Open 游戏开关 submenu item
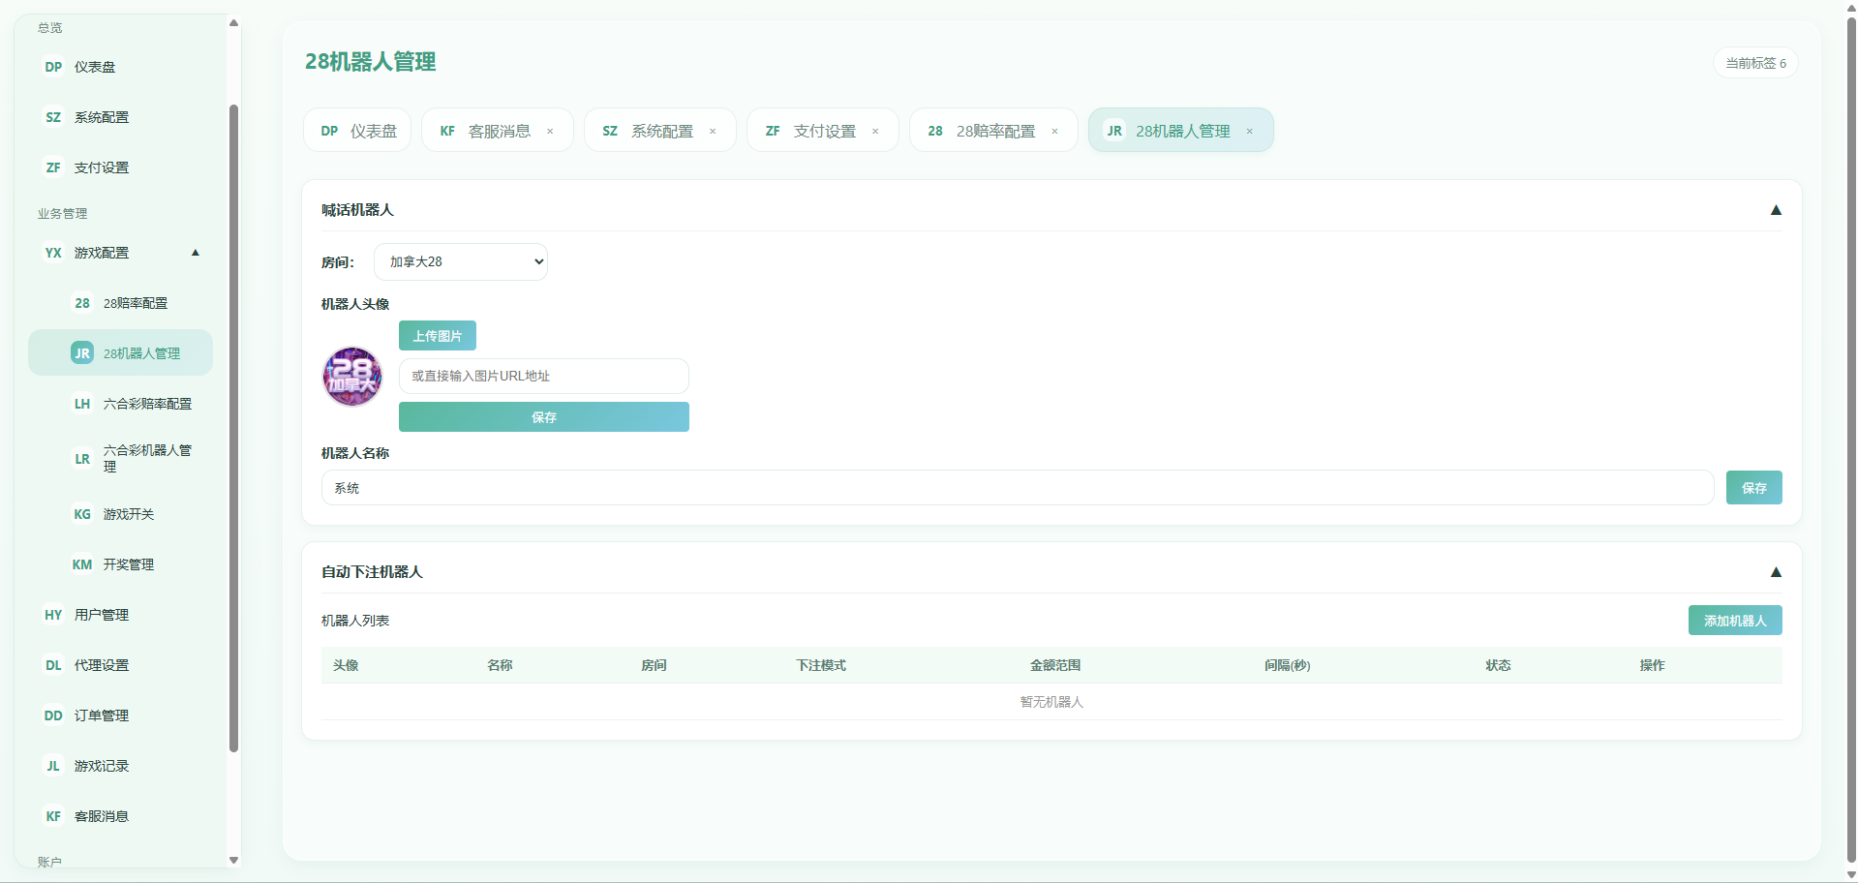 (120, 514)
